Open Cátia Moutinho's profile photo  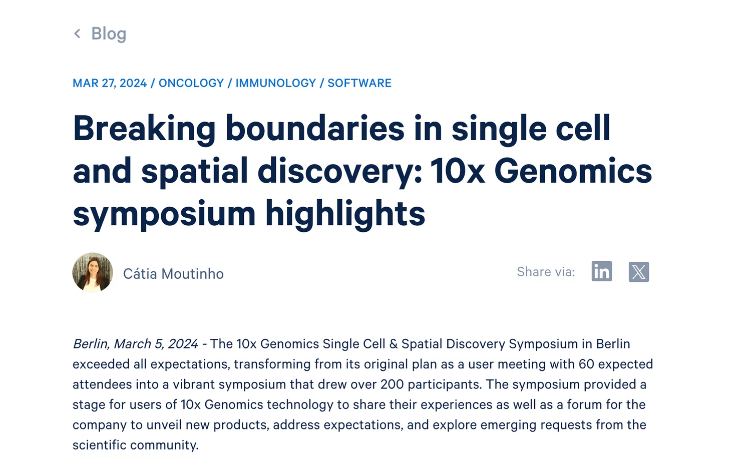coord(93,272)
